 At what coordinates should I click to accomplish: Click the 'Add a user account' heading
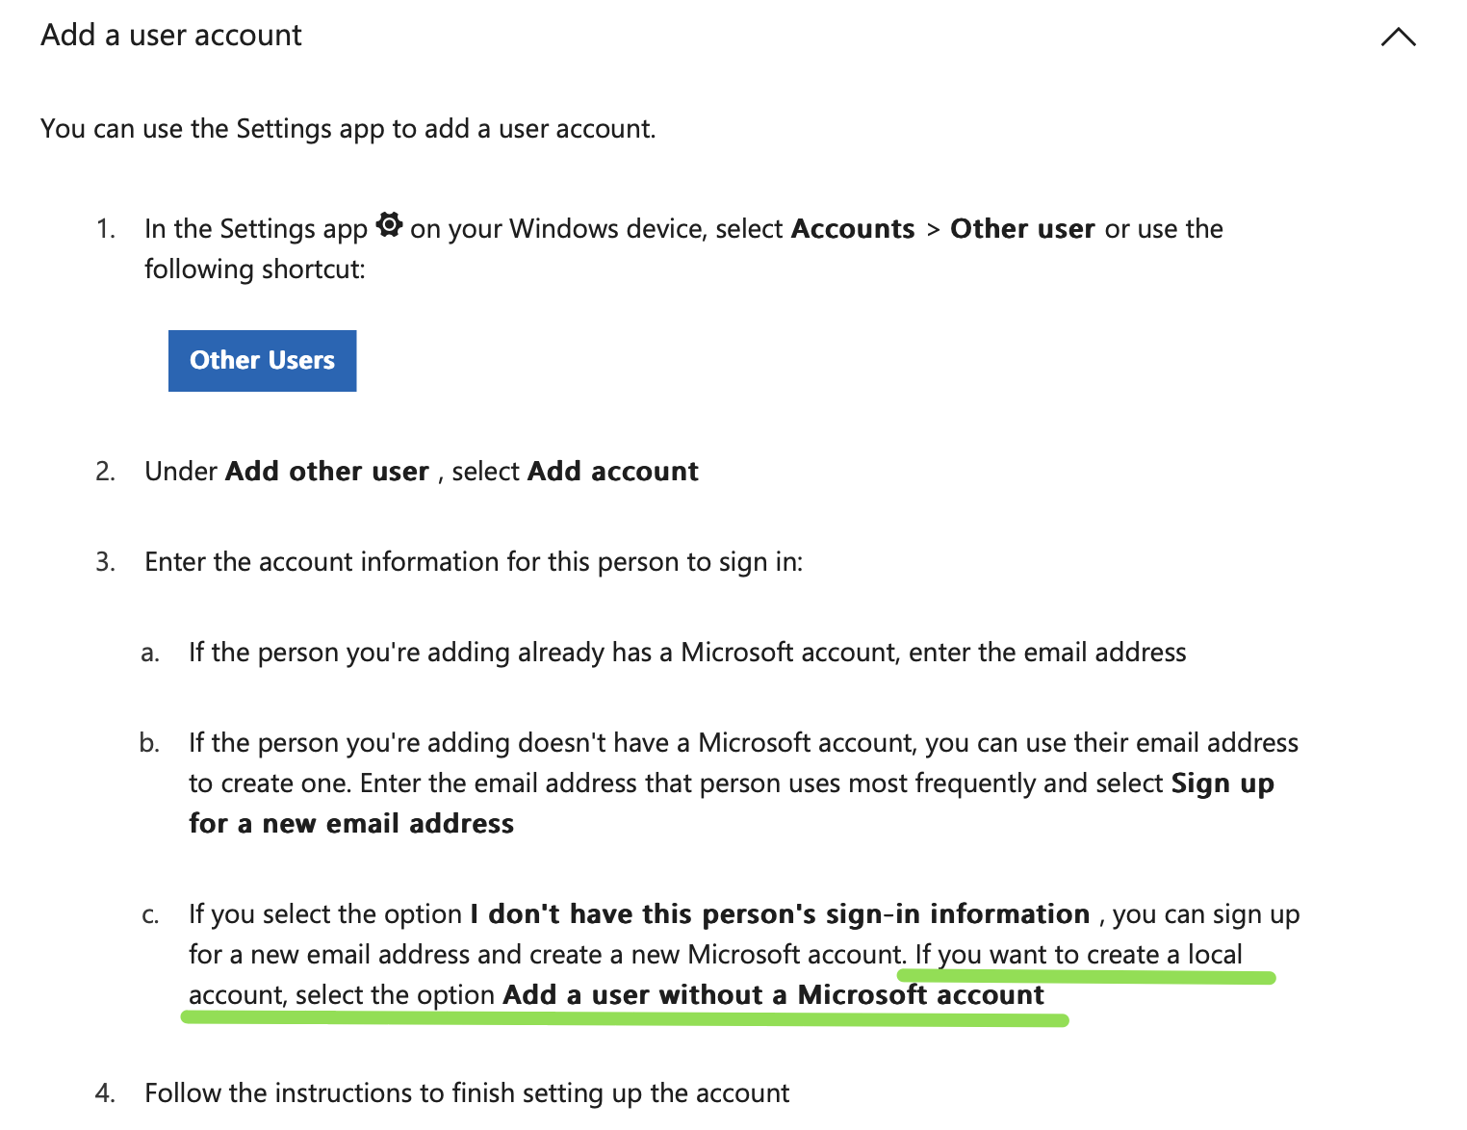pyautogui.click(x=171, y=36)
